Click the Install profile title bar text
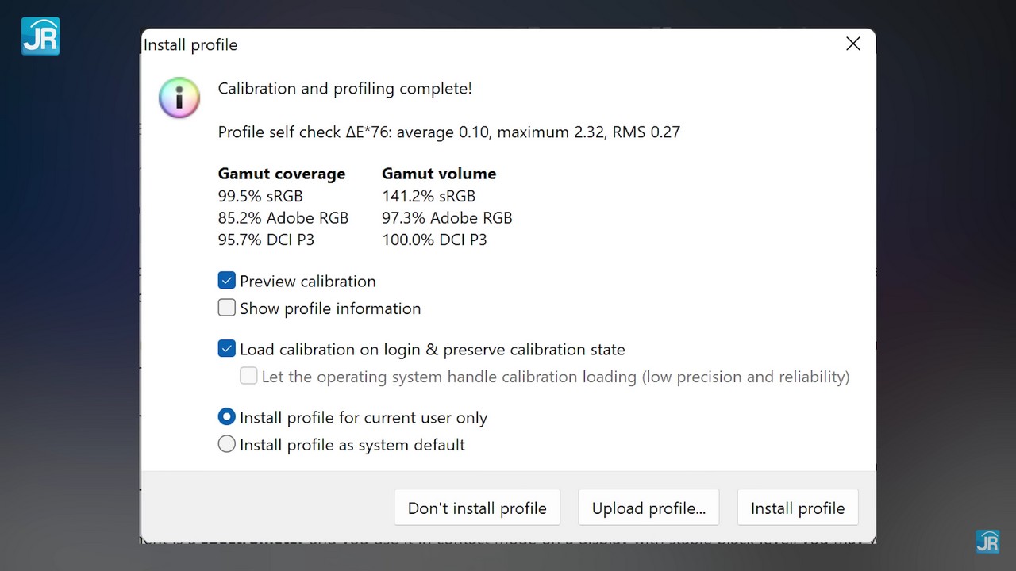Screen dimensions: 1016x571 coord(190,45)
